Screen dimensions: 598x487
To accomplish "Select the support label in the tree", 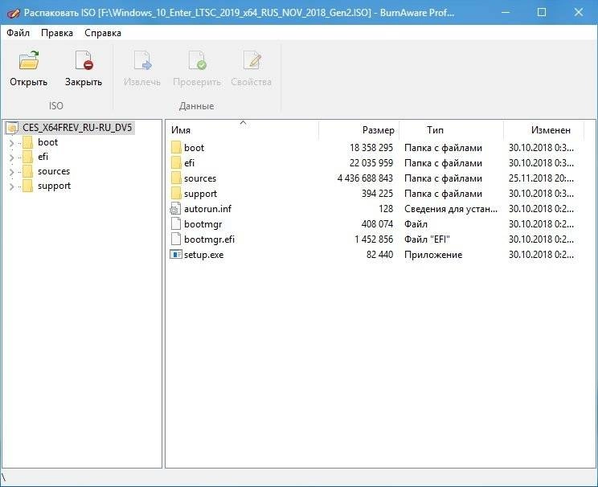I will click(x=54, y=186).
